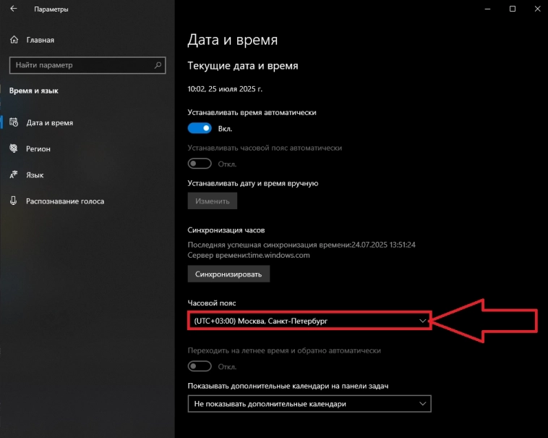Viewport: 548px width, 438px height.
Task: Click the '10:02, 25 июля 2025 г.' text
Action: [225, 89]
